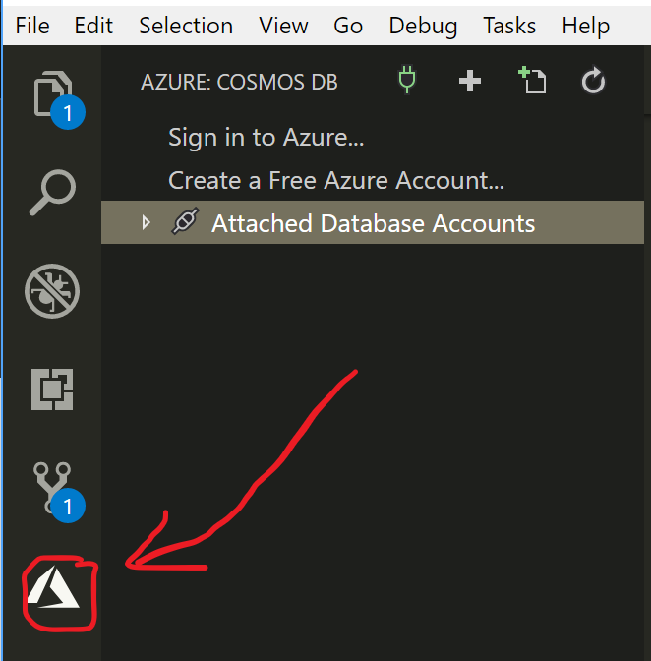The height and width of the screenshot is (661, 651).
Task: Open the Edit menu
Action: [x=93, y=26]
